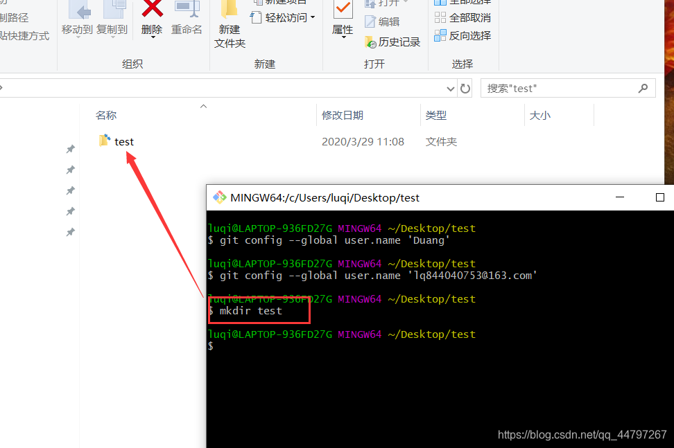Click Edit (编辑) in the ribbon
The height and width of the screenshot is (448, 674).
382,21
